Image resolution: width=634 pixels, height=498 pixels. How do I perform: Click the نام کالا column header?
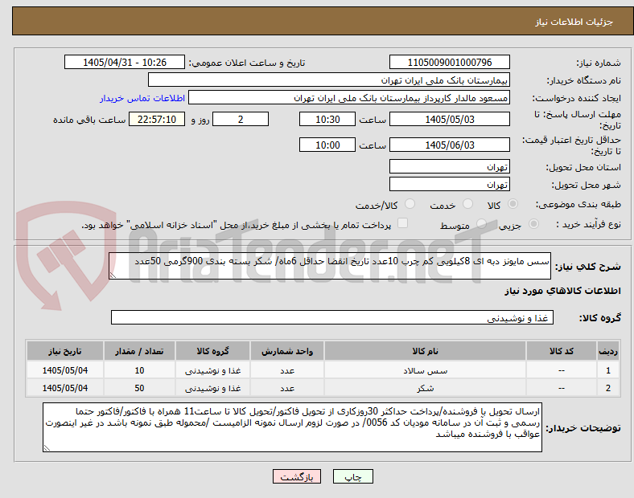click(x=425, y=351)
